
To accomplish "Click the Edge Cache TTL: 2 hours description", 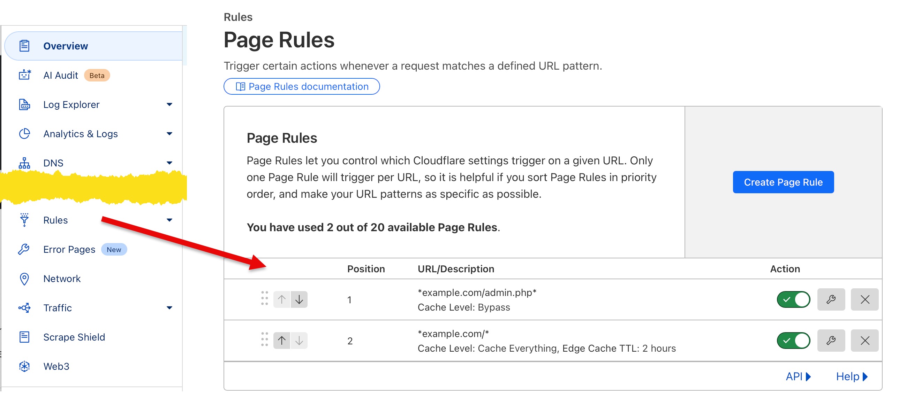I will (x=619, y=348).
